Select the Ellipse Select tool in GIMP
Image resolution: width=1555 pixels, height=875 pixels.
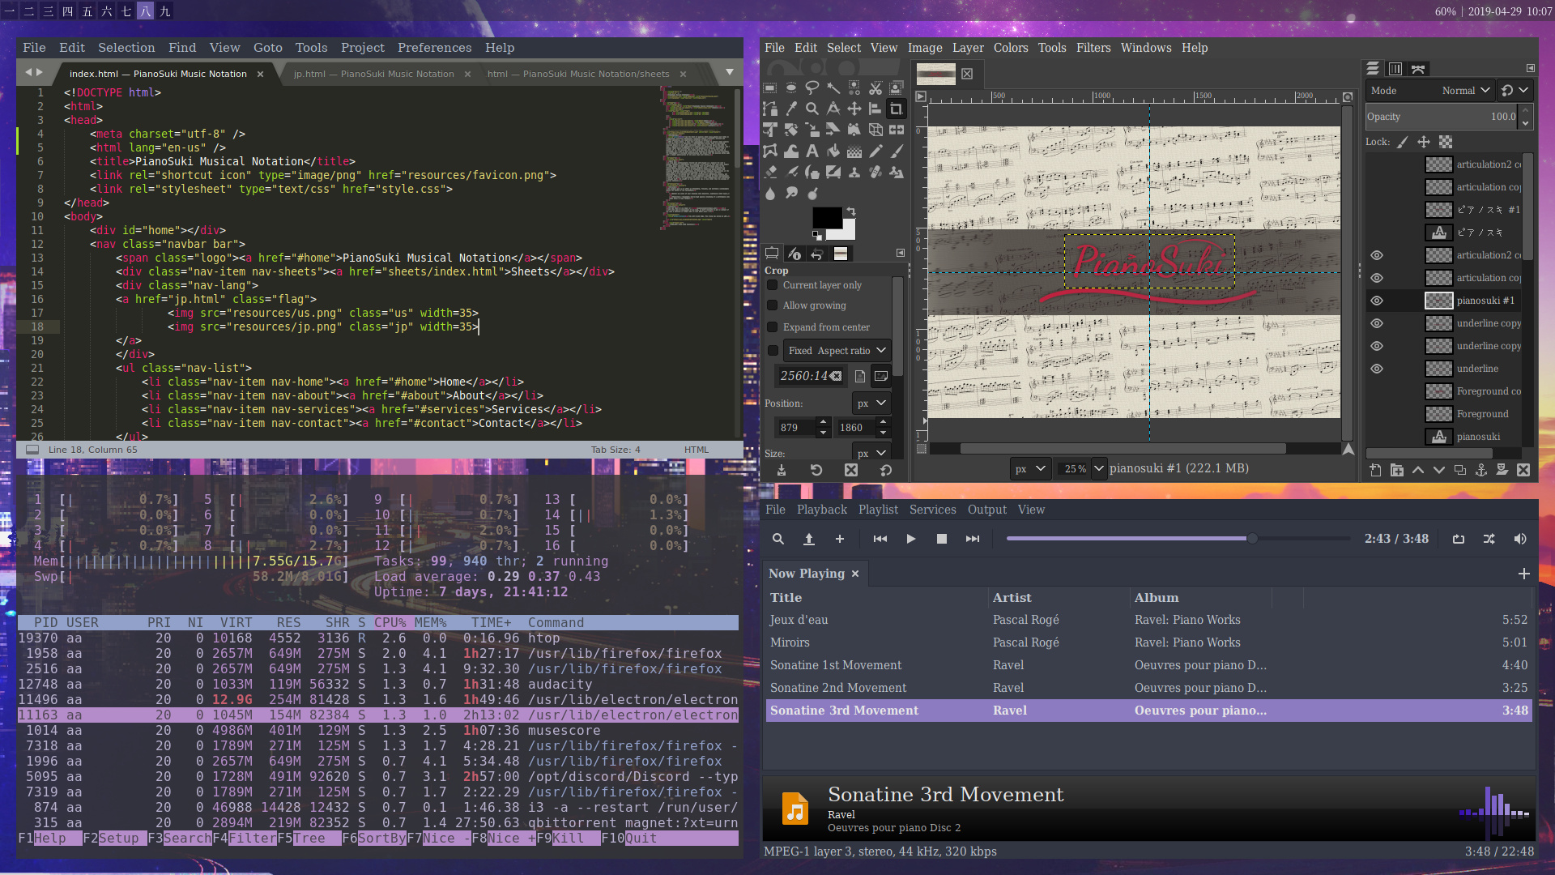pyautogui.click(x=791, y=87)
